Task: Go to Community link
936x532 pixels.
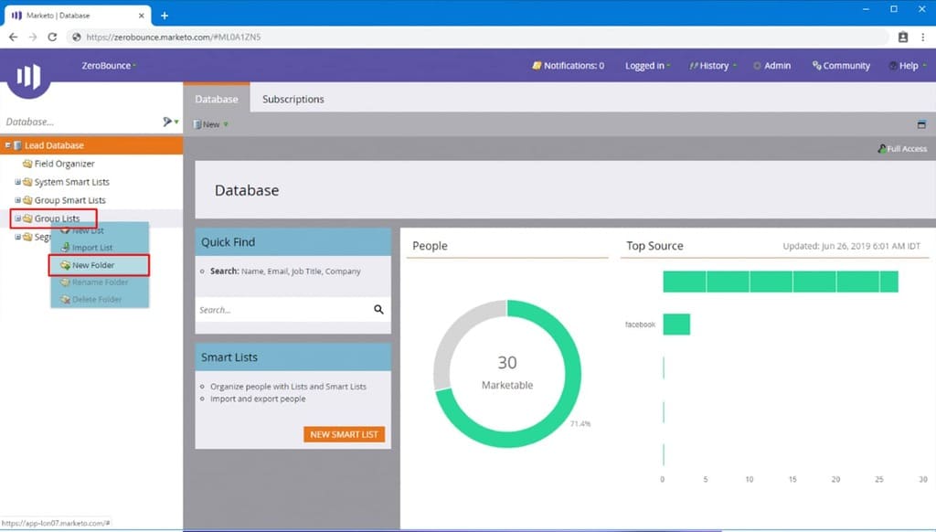Action: tap(841, 65)
